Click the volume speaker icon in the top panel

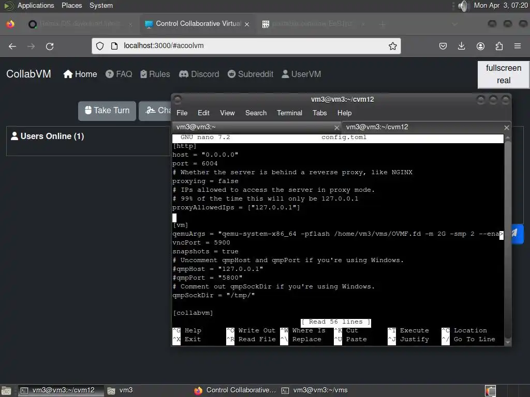pos(464,6)
